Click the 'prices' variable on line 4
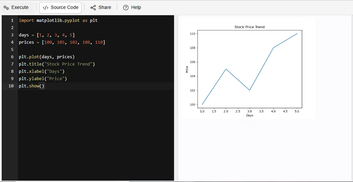Image resolution: width=353 pixels, height=182 pixels. (26, 42)
